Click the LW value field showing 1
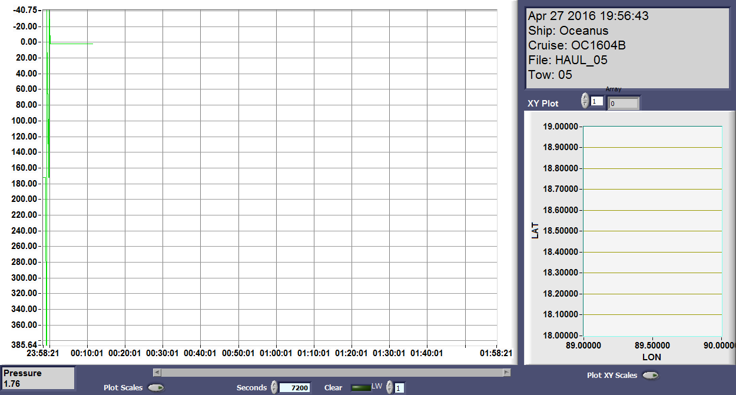 (399, 387)
